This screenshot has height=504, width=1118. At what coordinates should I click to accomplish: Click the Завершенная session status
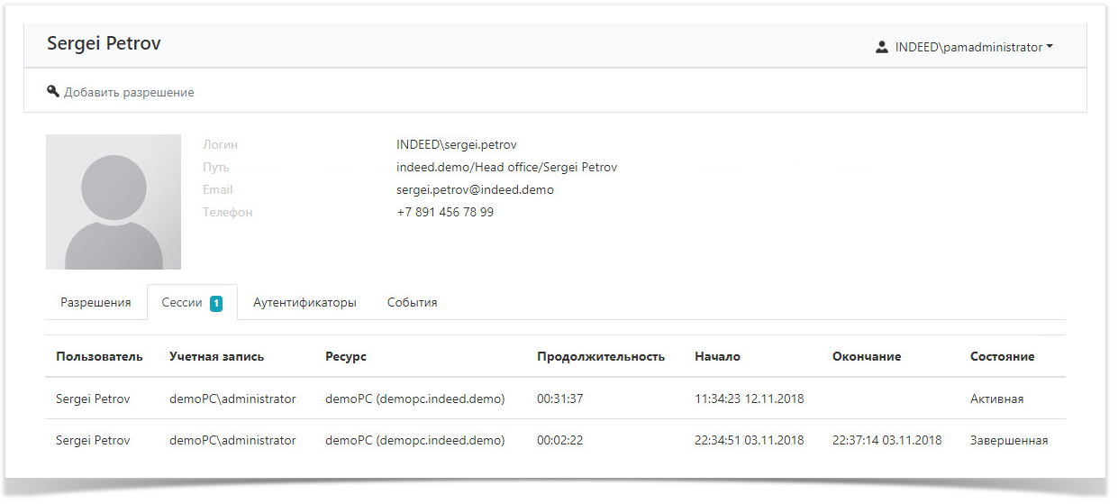click(x=1008, y=441)
